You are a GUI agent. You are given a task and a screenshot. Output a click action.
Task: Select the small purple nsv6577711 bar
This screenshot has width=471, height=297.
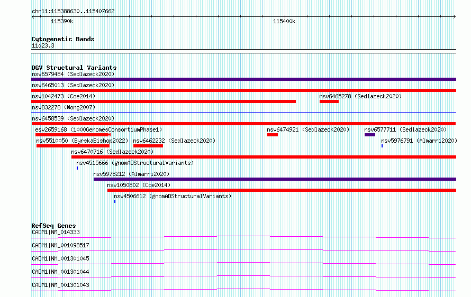[370, 135]
